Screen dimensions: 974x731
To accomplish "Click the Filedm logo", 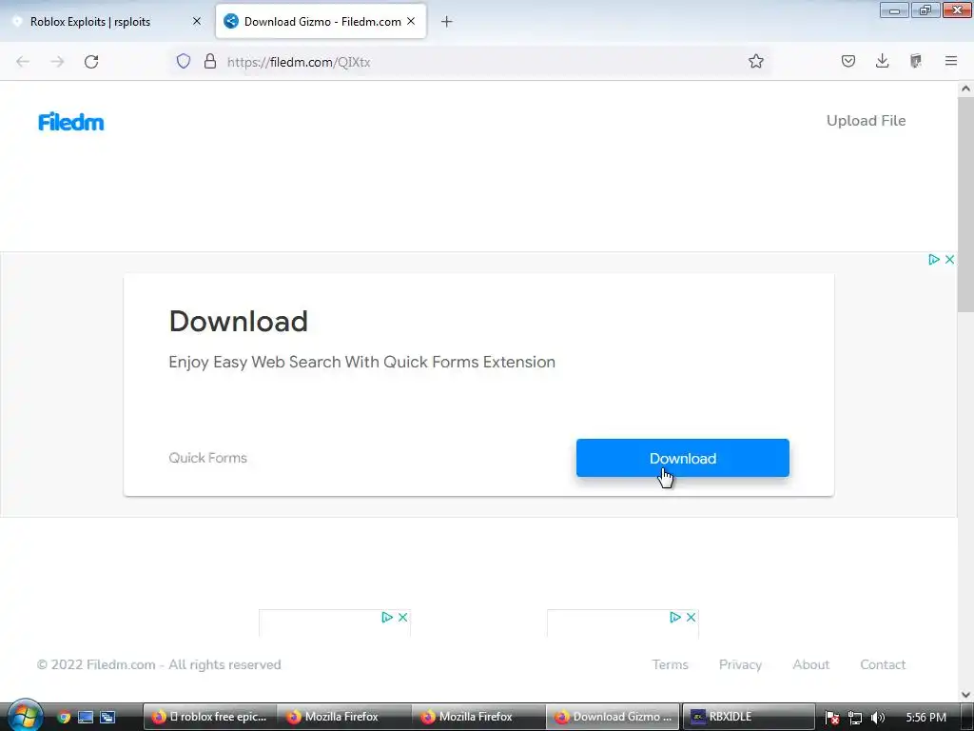I will (x=70, y=122).
